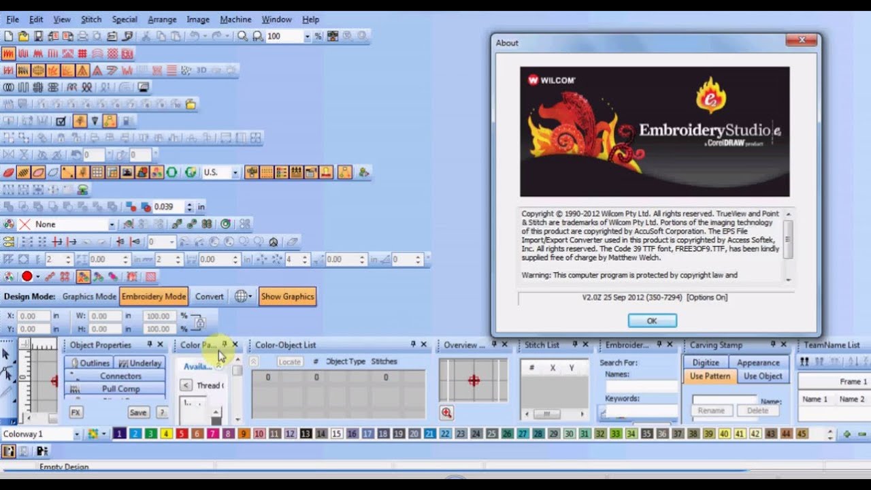
Task: Click the Names search field in Embroidery panel
Action: click(642, 386)
